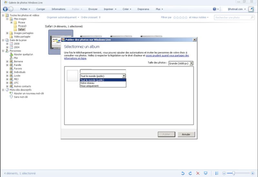Select the Safari folder in tree
The height and width of the screenshot is (177, 258).
[x=21, y=29]
